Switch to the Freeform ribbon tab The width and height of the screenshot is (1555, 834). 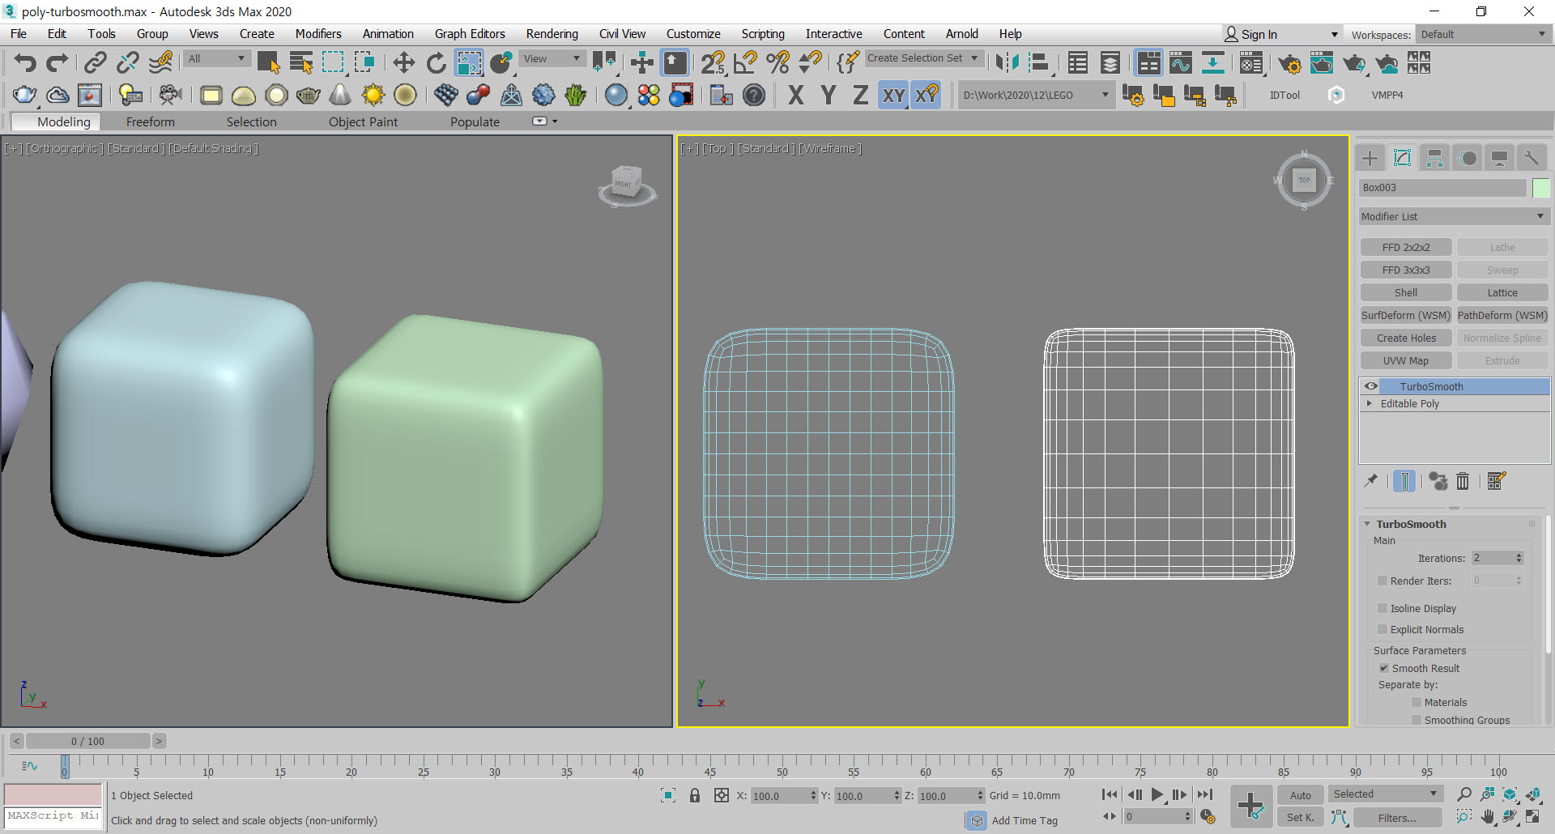pos(151,121)
